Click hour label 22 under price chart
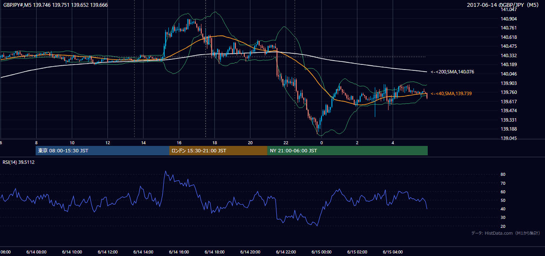 click(286, 143)
